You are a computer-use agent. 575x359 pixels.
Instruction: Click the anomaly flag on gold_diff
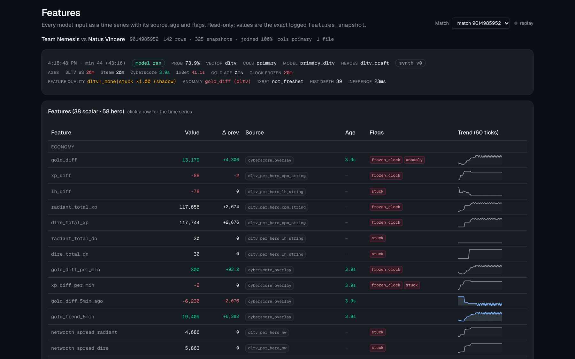(x=414, y=160)
